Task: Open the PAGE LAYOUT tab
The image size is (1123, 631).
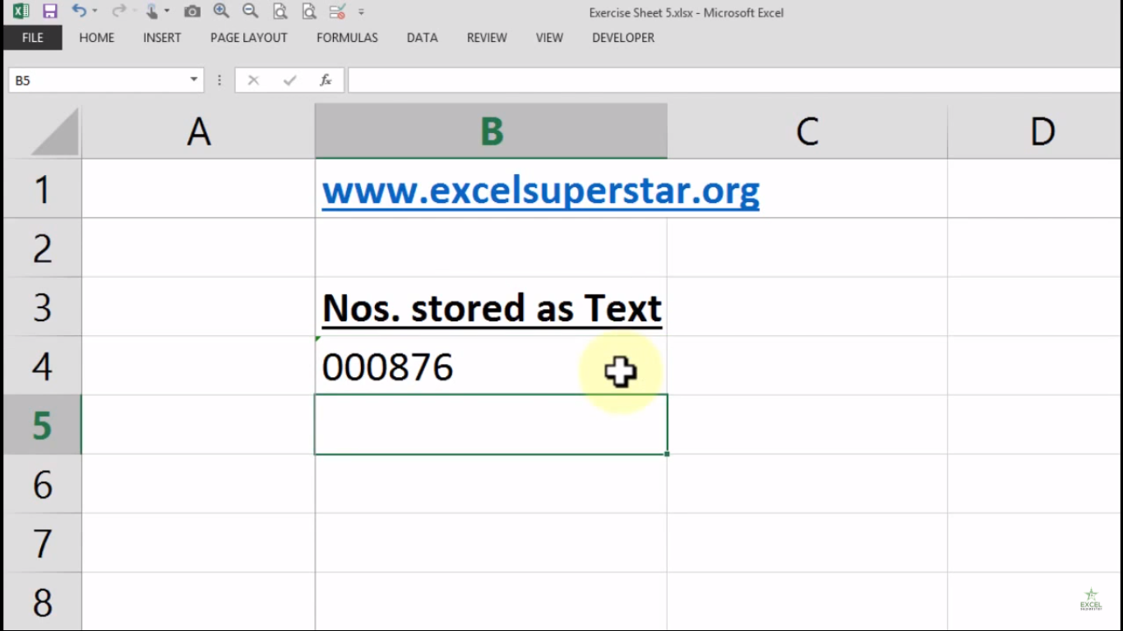Action: coord(249,38)
